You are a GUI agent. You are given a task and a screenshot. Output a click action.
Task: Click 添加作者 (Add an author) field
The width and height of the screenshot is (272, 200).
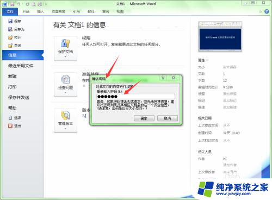pyautogui.click(x=230, y=165)
